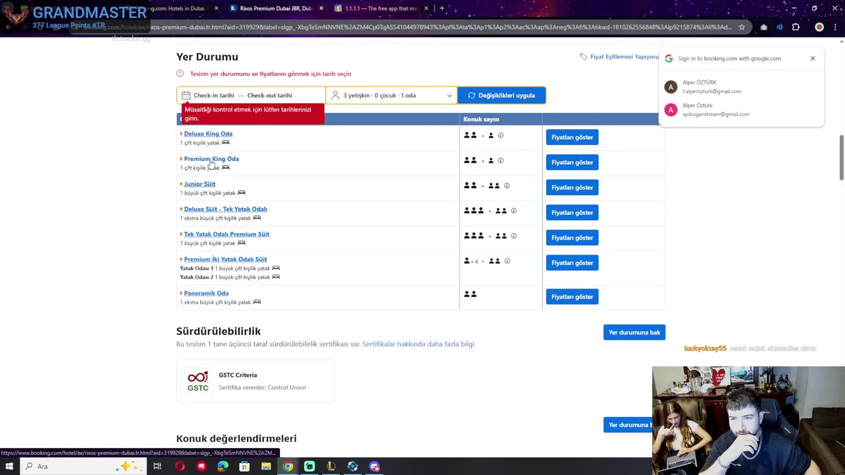
Task: Bookmark this page with the star icon
Action: (x=742, y=27)
